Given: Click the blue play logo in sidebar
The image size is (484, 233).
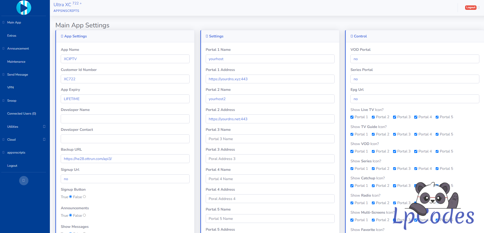Looking at the screenshot, I should (24, 8).
